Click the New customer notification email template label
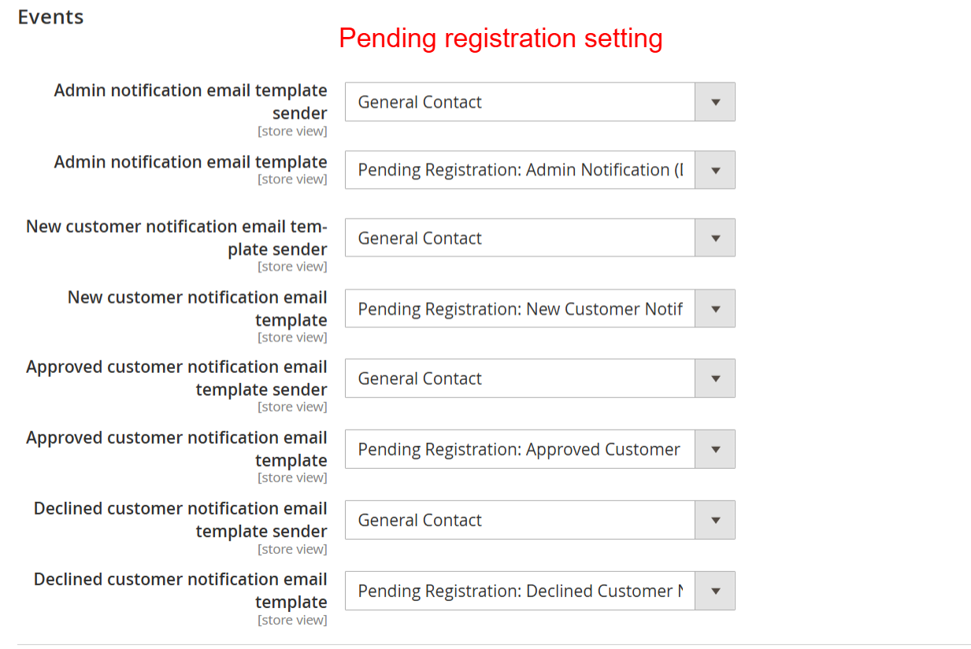 [197, 308]
